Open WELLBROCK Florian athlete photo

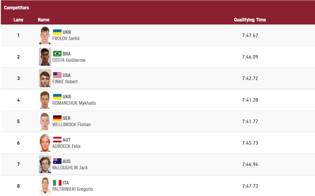pos(45,122)
